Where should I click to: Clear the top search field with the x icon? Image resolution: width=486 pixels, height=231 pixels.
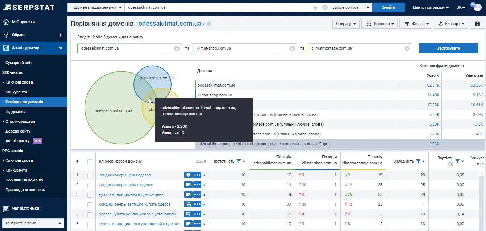pos(325,7)
